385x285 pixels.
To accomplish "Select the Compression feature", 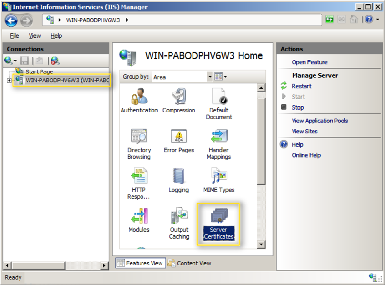I will pyautogui.click(x=179, y=99).
